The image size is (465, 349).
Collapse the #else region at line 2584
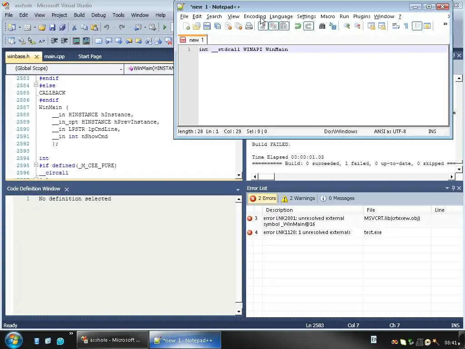click(36, 85)
